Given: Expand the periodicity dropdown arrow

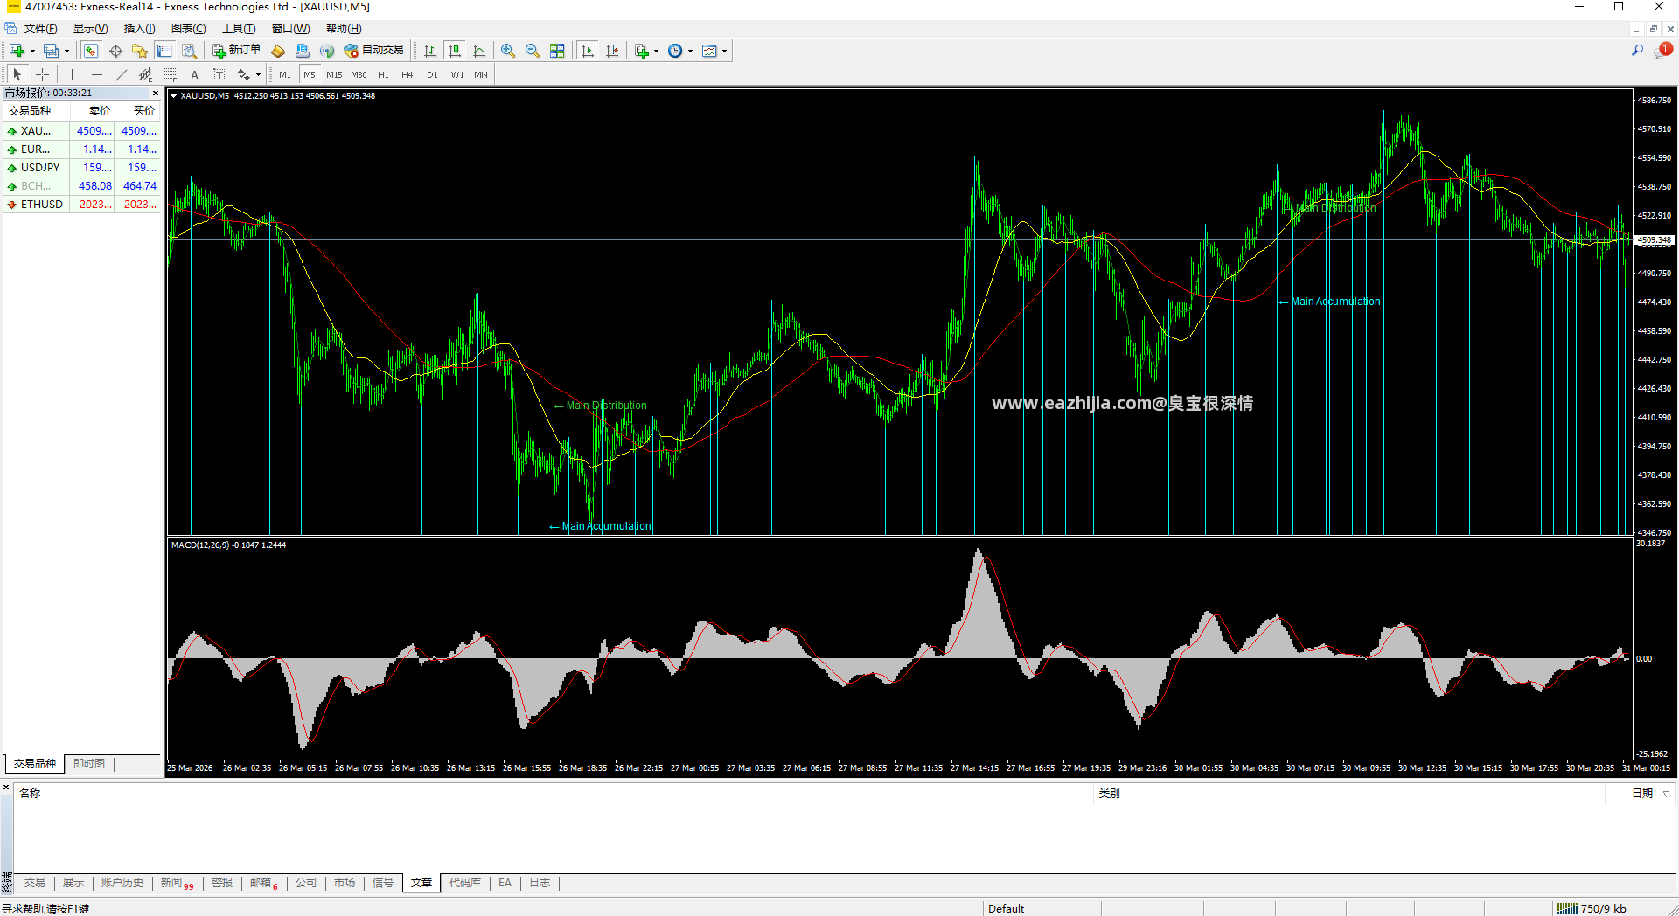Looking at the screenshot, I should click(x=690, y=52).
